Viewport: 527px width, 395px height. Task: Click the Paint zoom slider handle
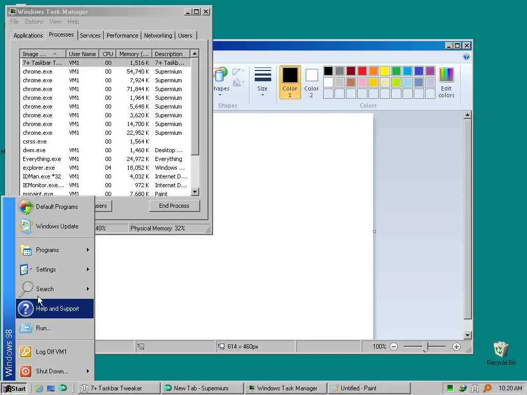point(426,347)
